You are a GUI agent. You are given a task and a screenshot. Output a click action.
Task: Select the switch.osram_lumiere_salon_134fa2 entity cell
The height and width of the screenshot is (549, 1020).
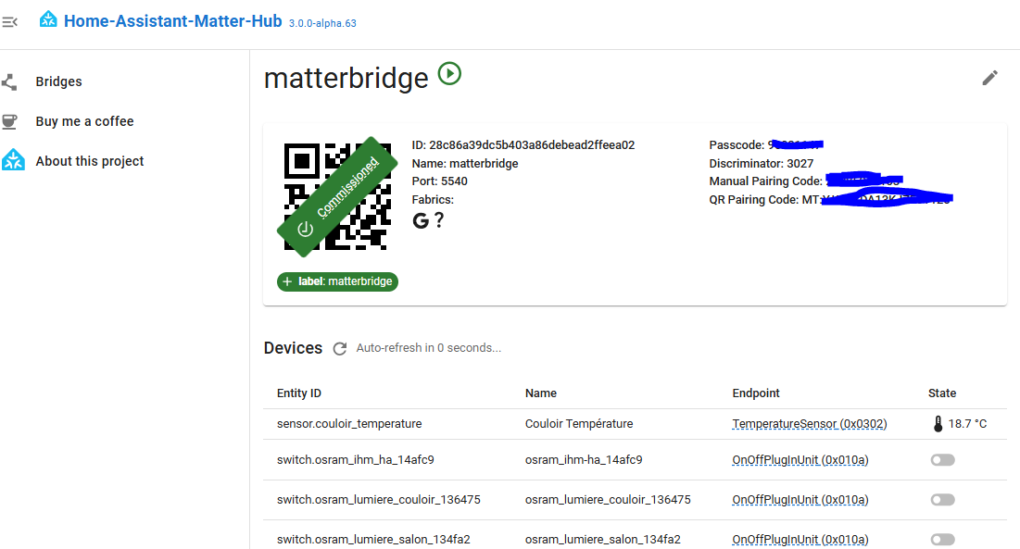[x=373, y=539]
